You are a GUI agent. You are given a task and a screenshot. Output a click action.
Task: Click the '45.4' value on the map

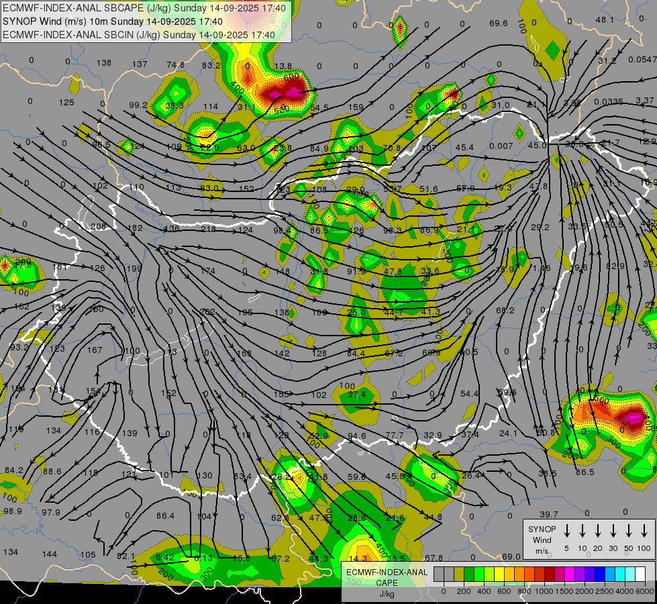(x=464, y=148)
